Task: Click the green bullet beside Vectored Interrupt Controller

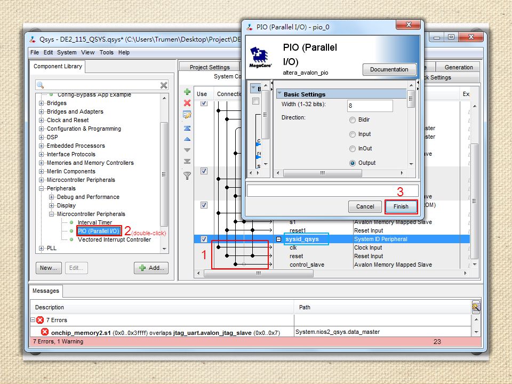Action: click(71, 239)
